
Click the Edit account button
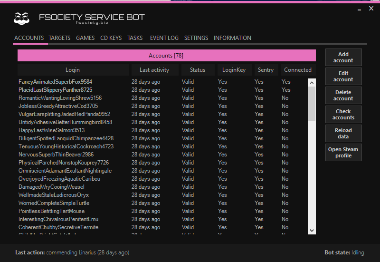pos(343,77)
